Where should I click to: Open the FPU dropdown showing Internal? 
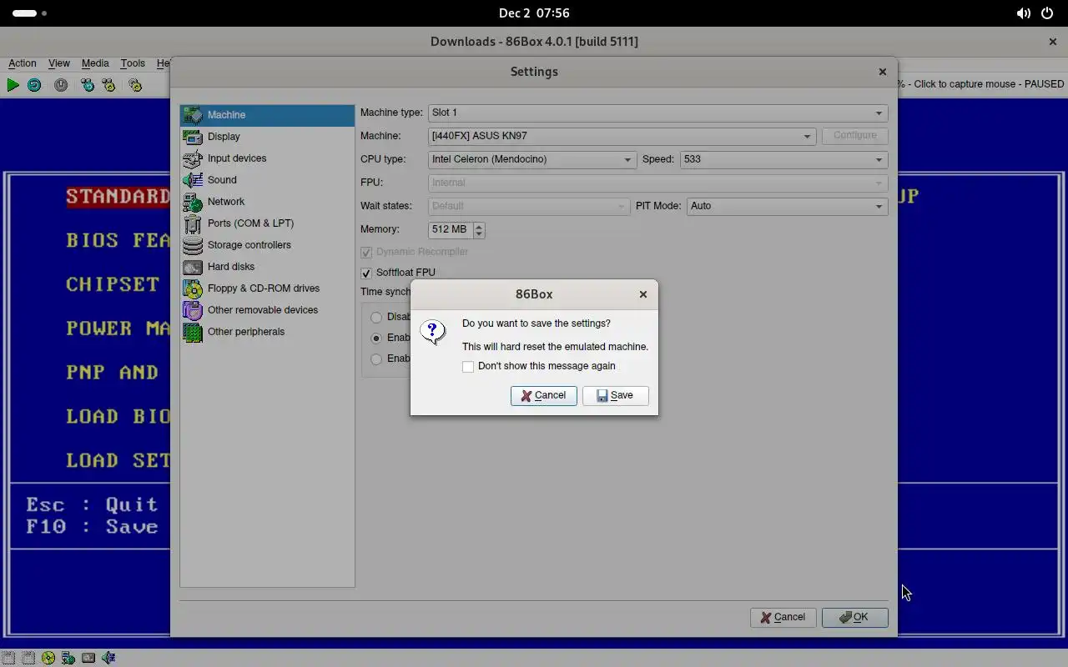point(657,183)
